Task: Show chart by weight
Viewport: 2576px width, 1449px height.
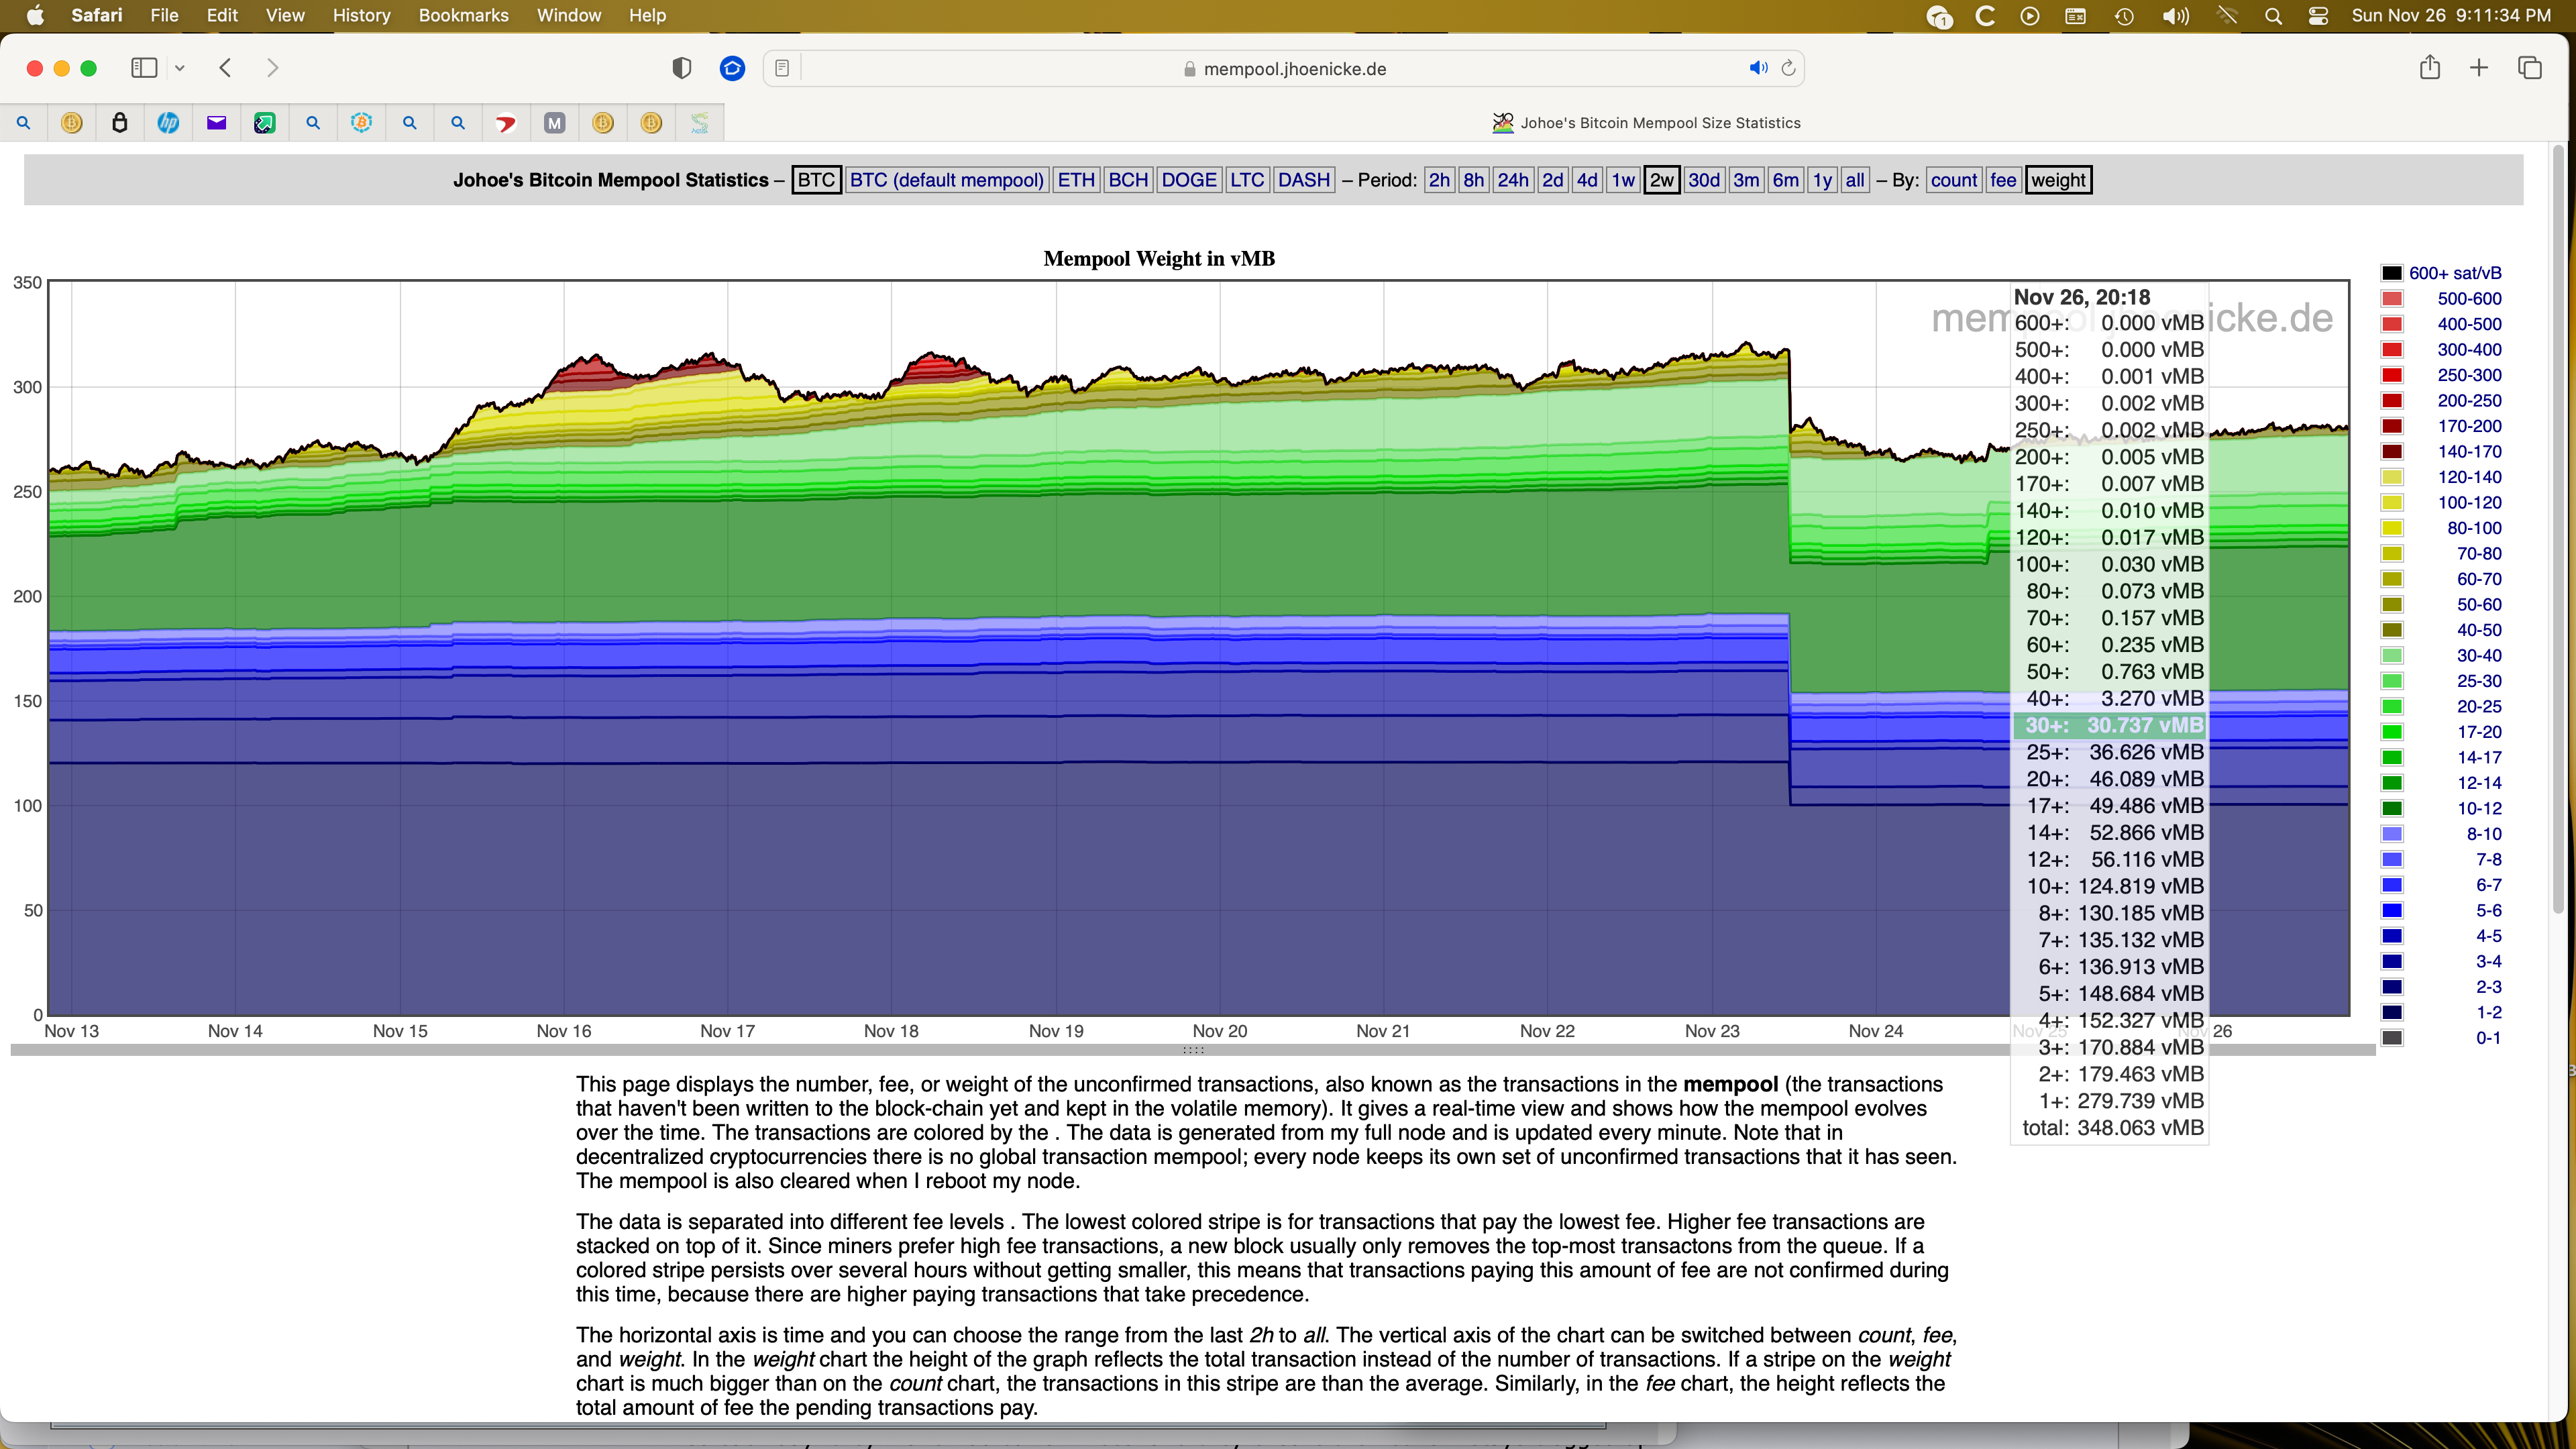Action: click(2058, 180)
